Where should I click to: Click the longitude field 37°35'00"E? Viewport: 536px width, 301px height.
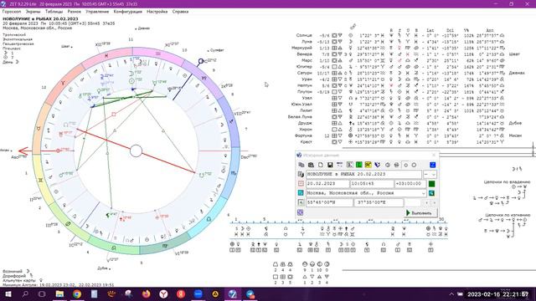click(379, 202)
